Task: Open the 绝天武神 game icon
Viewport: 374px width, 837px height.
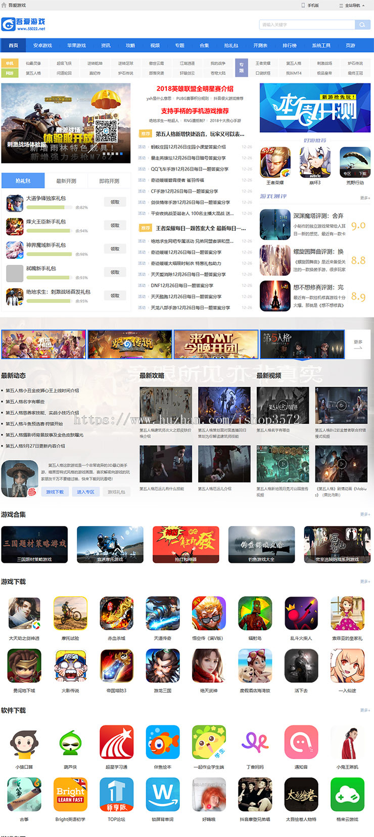Action: click(x=209, y=666)
